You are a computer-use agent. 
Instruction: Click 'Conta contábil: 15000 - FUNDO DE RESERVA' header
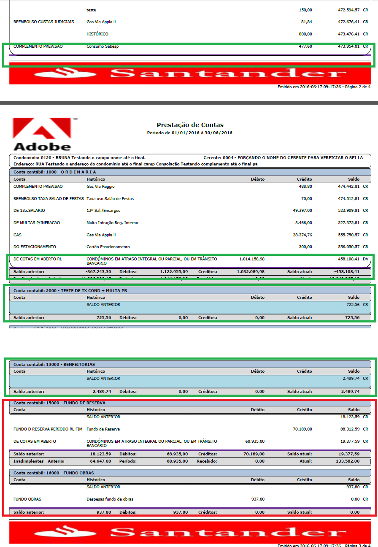pyautogui.click(x=190, y=403)
